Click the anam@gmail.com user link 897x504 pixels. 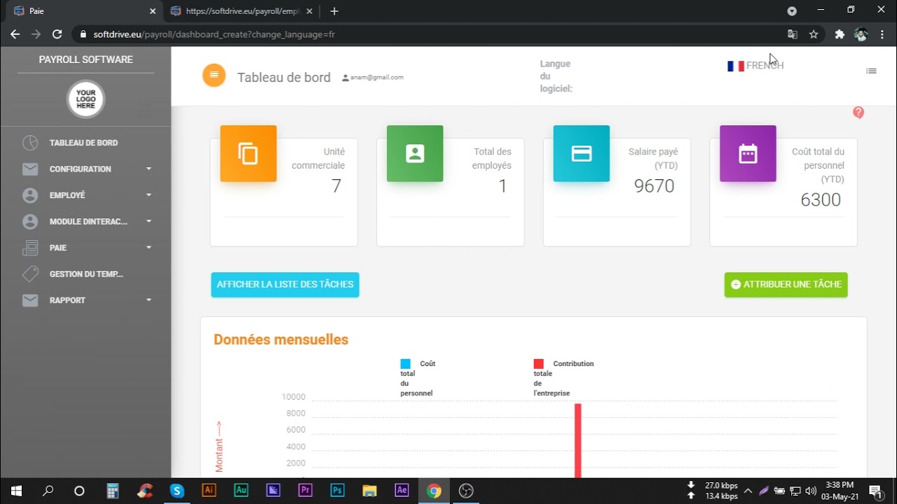pyautogui.click(x=373, y=77)
